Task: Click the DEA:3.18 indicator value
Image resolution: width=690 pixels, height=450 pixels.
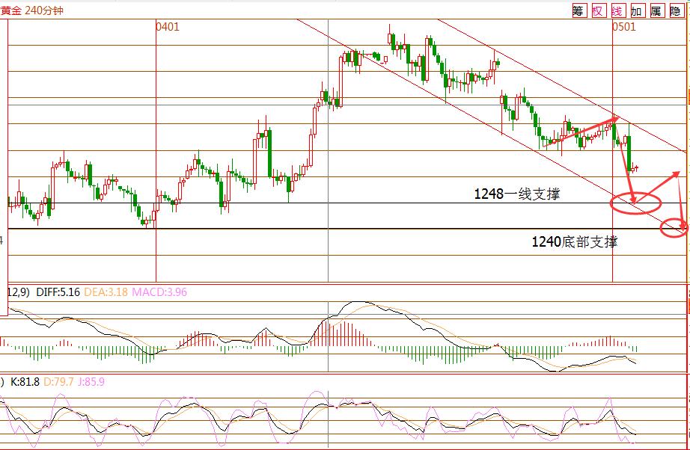Action: coord(106,292)
